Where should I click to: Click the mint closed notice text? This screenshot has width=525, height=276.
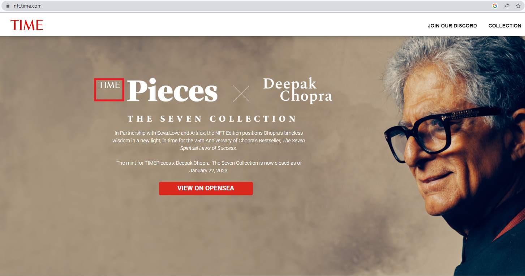point(209,167)
